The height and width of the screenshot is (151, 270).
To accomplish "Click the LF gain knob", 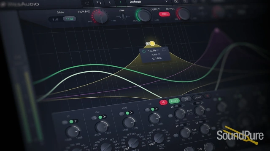I will [72, 132].
